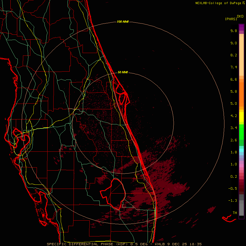Screen dimensions: 246x246
Task: Click the TH label at the scale bottom
Action: pyautogui.click(x=235, y=213)
